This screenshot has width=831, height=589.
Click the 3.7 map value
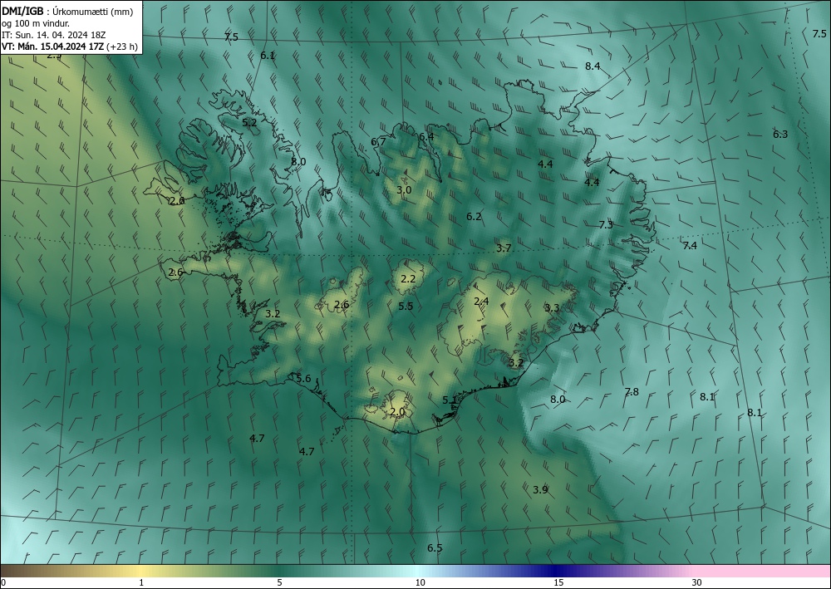504,248
